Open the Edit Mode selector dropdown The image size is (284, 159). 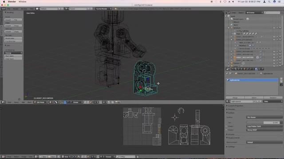tap(40, 102)
